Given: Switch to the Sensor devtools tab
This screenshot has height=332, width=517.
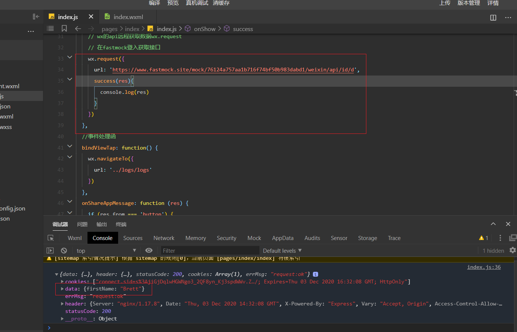Looking at the screenshot, I should [339, 238].
